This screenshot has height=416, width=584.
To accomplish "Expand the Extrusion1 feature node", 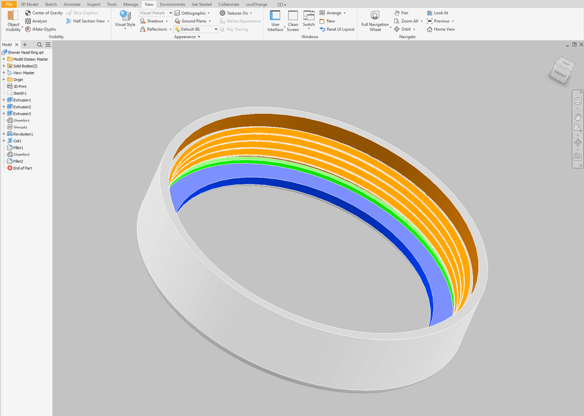I will 4,100.
